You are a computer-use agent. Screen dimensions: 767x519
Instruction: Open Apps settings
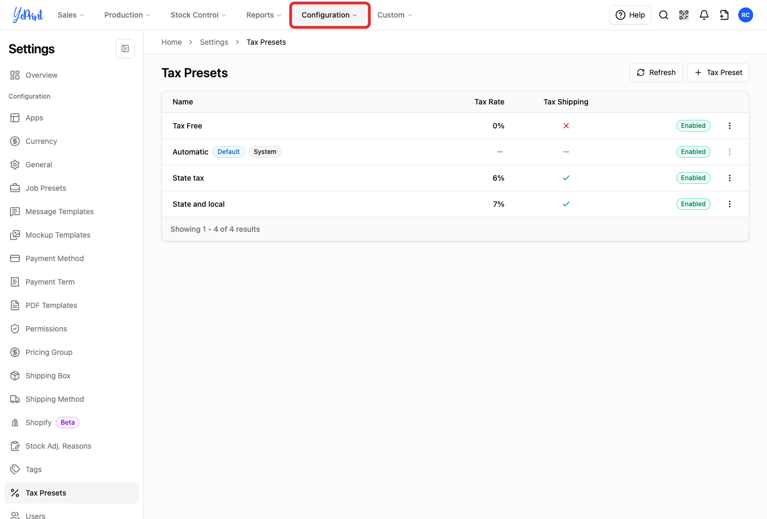click(71, 118)
